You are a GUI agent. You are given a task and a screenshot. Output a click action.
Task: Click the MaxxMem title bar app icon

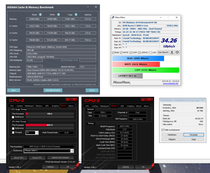click(113, 17)
